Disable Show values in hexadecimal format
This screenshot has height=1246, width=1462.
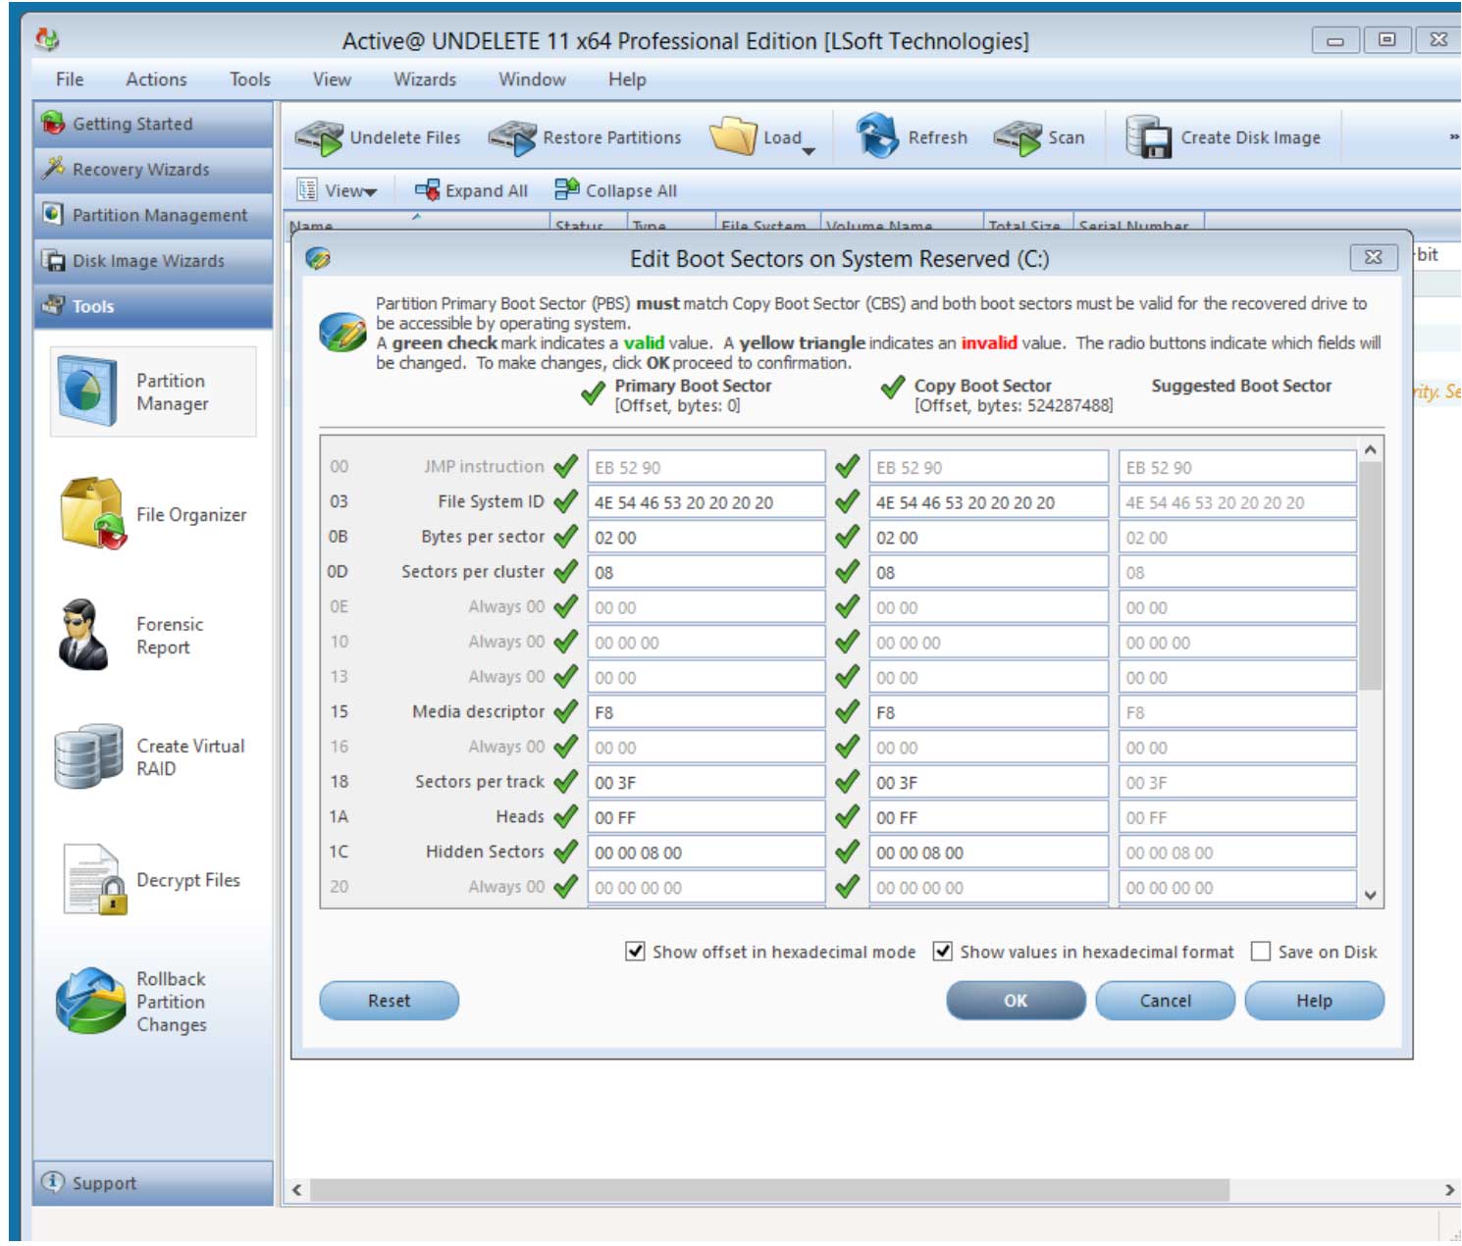click(x=944, y=951)
